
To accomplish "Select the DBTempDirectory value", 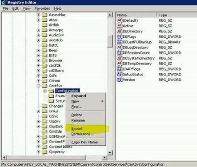I will tap(137, 64).
